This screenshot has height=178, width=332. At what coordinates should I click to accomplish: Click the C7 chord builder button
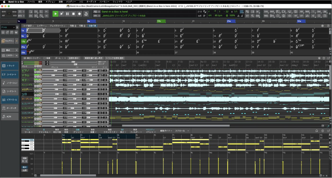[x=247, y=16]
